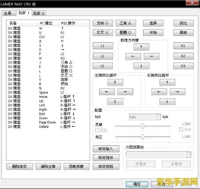200x189 pixels.
Task: Click the 类比 analog button
Action: coord(183,23)
